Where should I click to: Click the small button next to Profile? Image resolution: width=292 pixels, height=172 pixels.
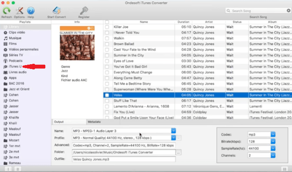coord(178,138)
